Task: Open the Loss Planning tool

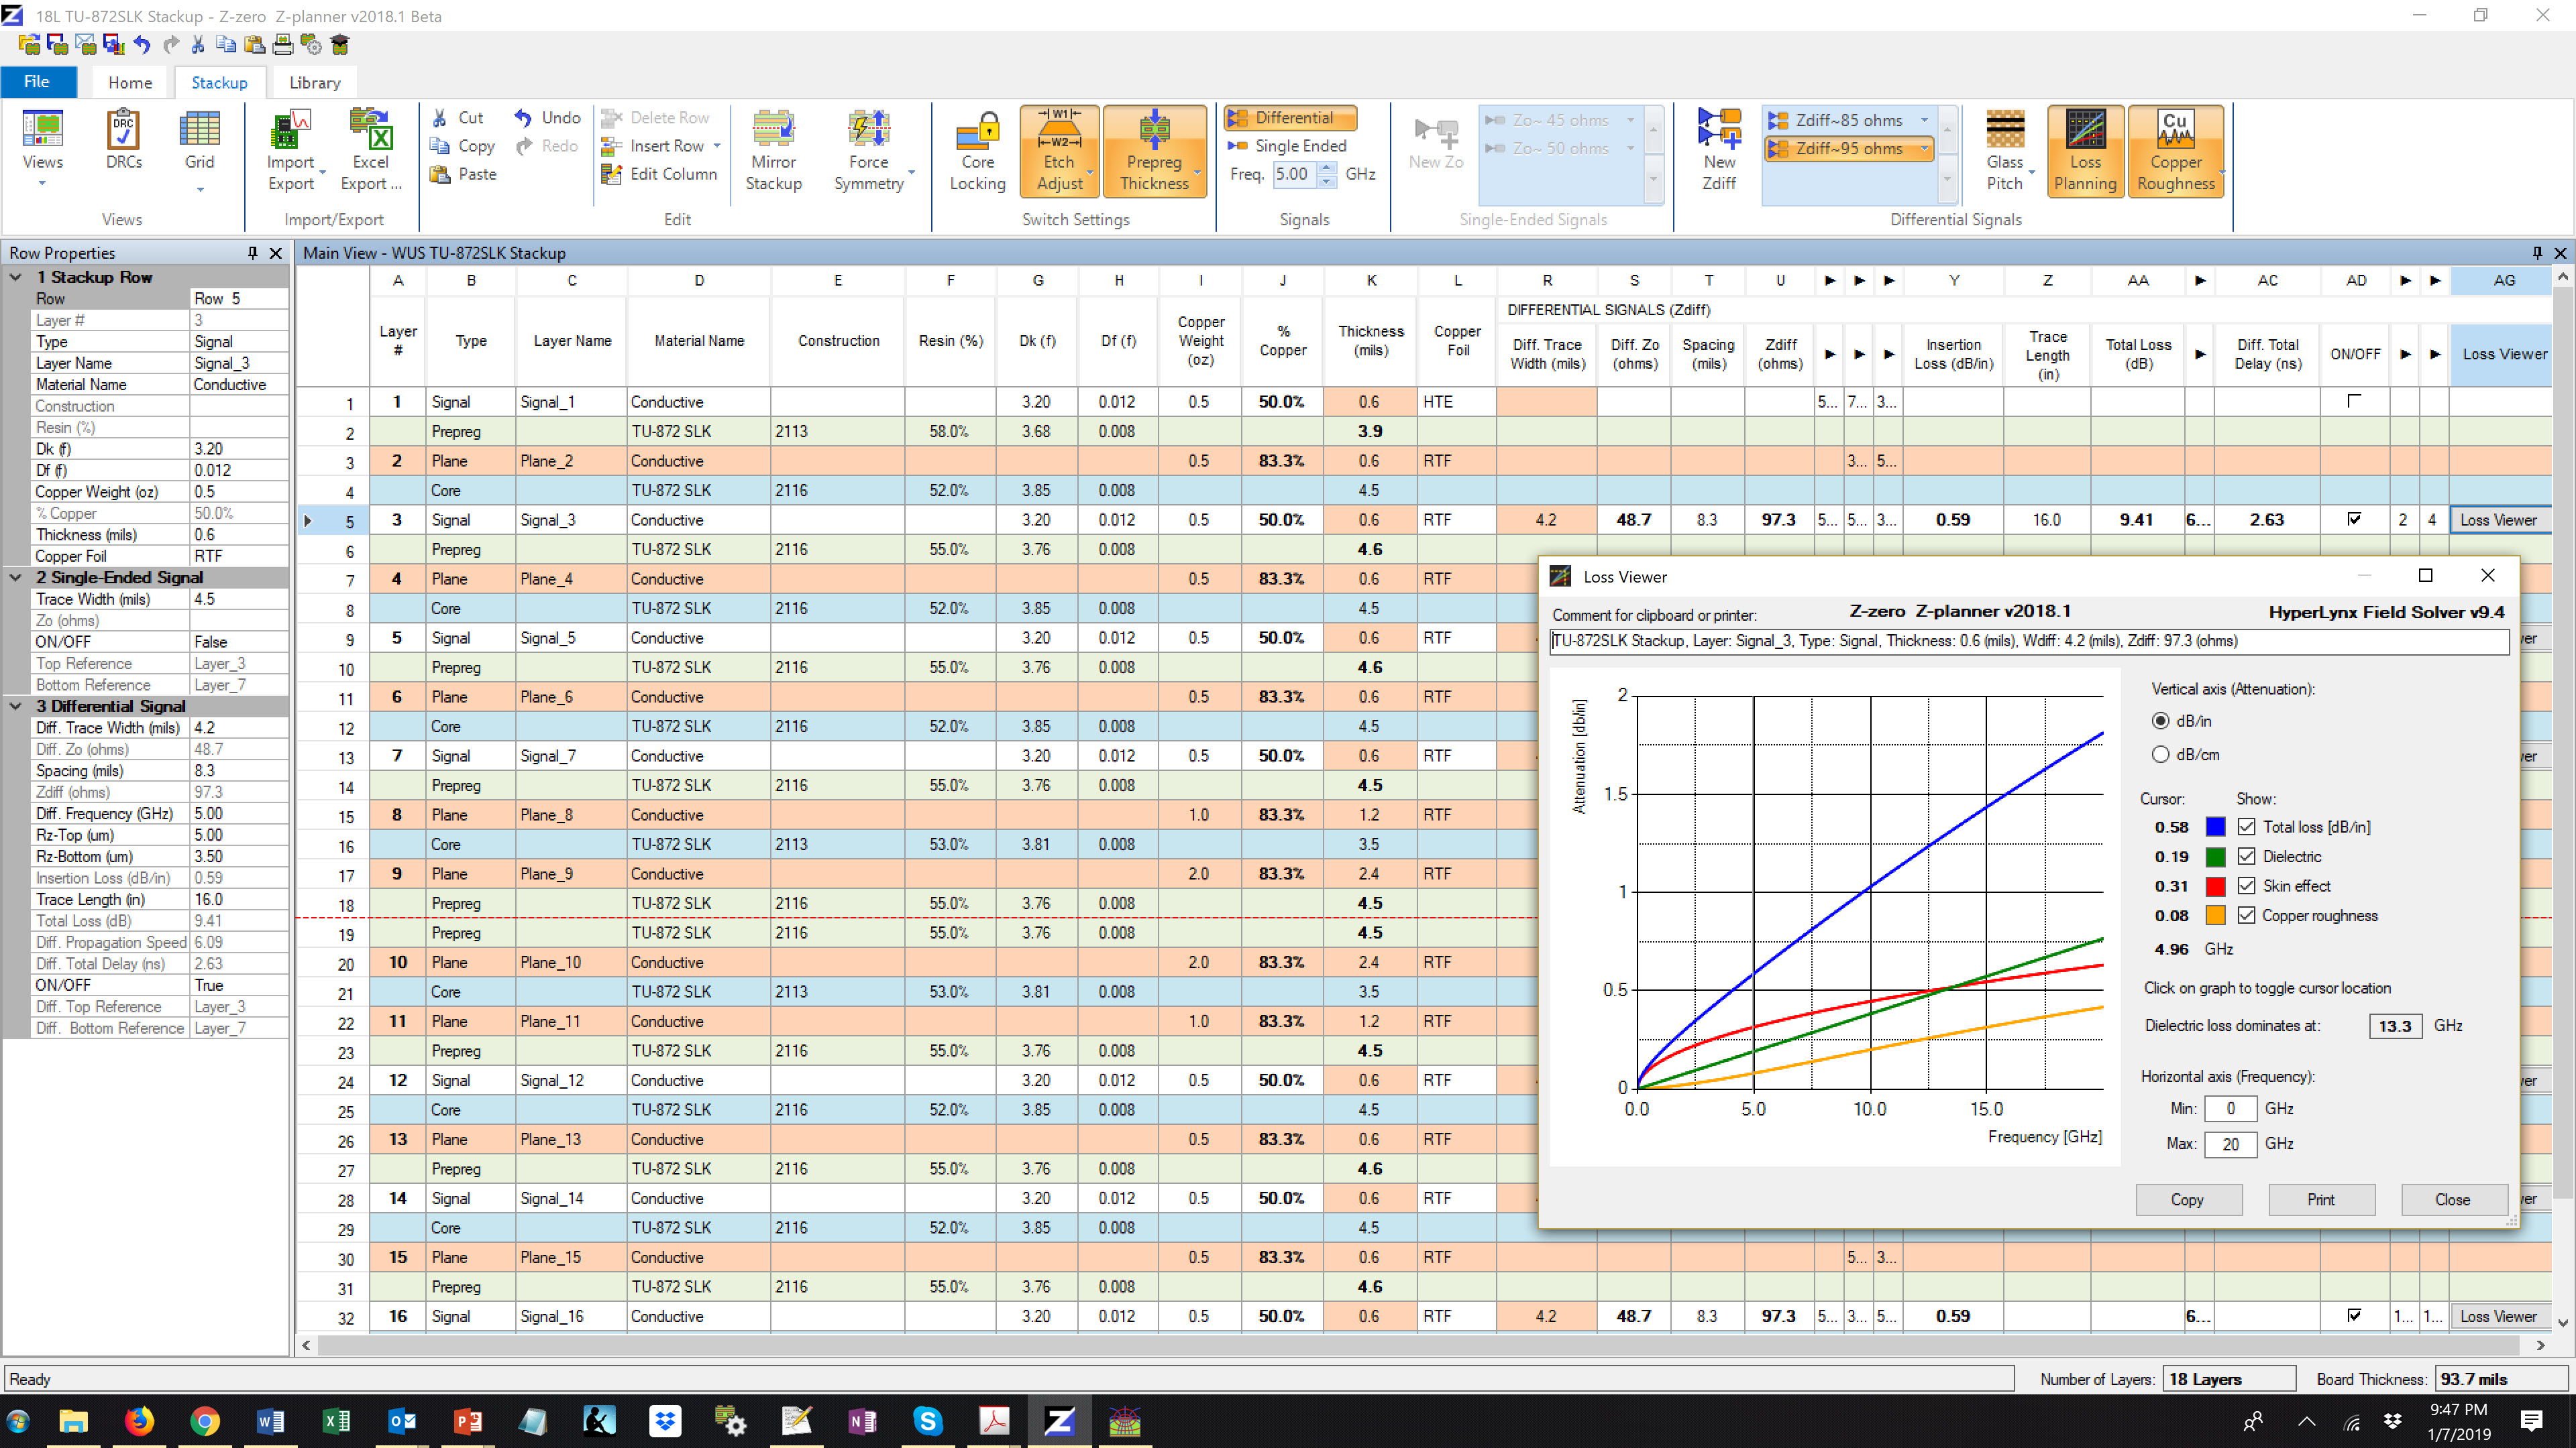Action: tap(2085, 150)
